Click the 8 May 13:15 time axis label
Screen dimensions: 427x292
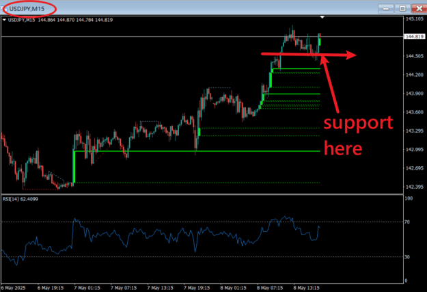(x=306, y=288)
